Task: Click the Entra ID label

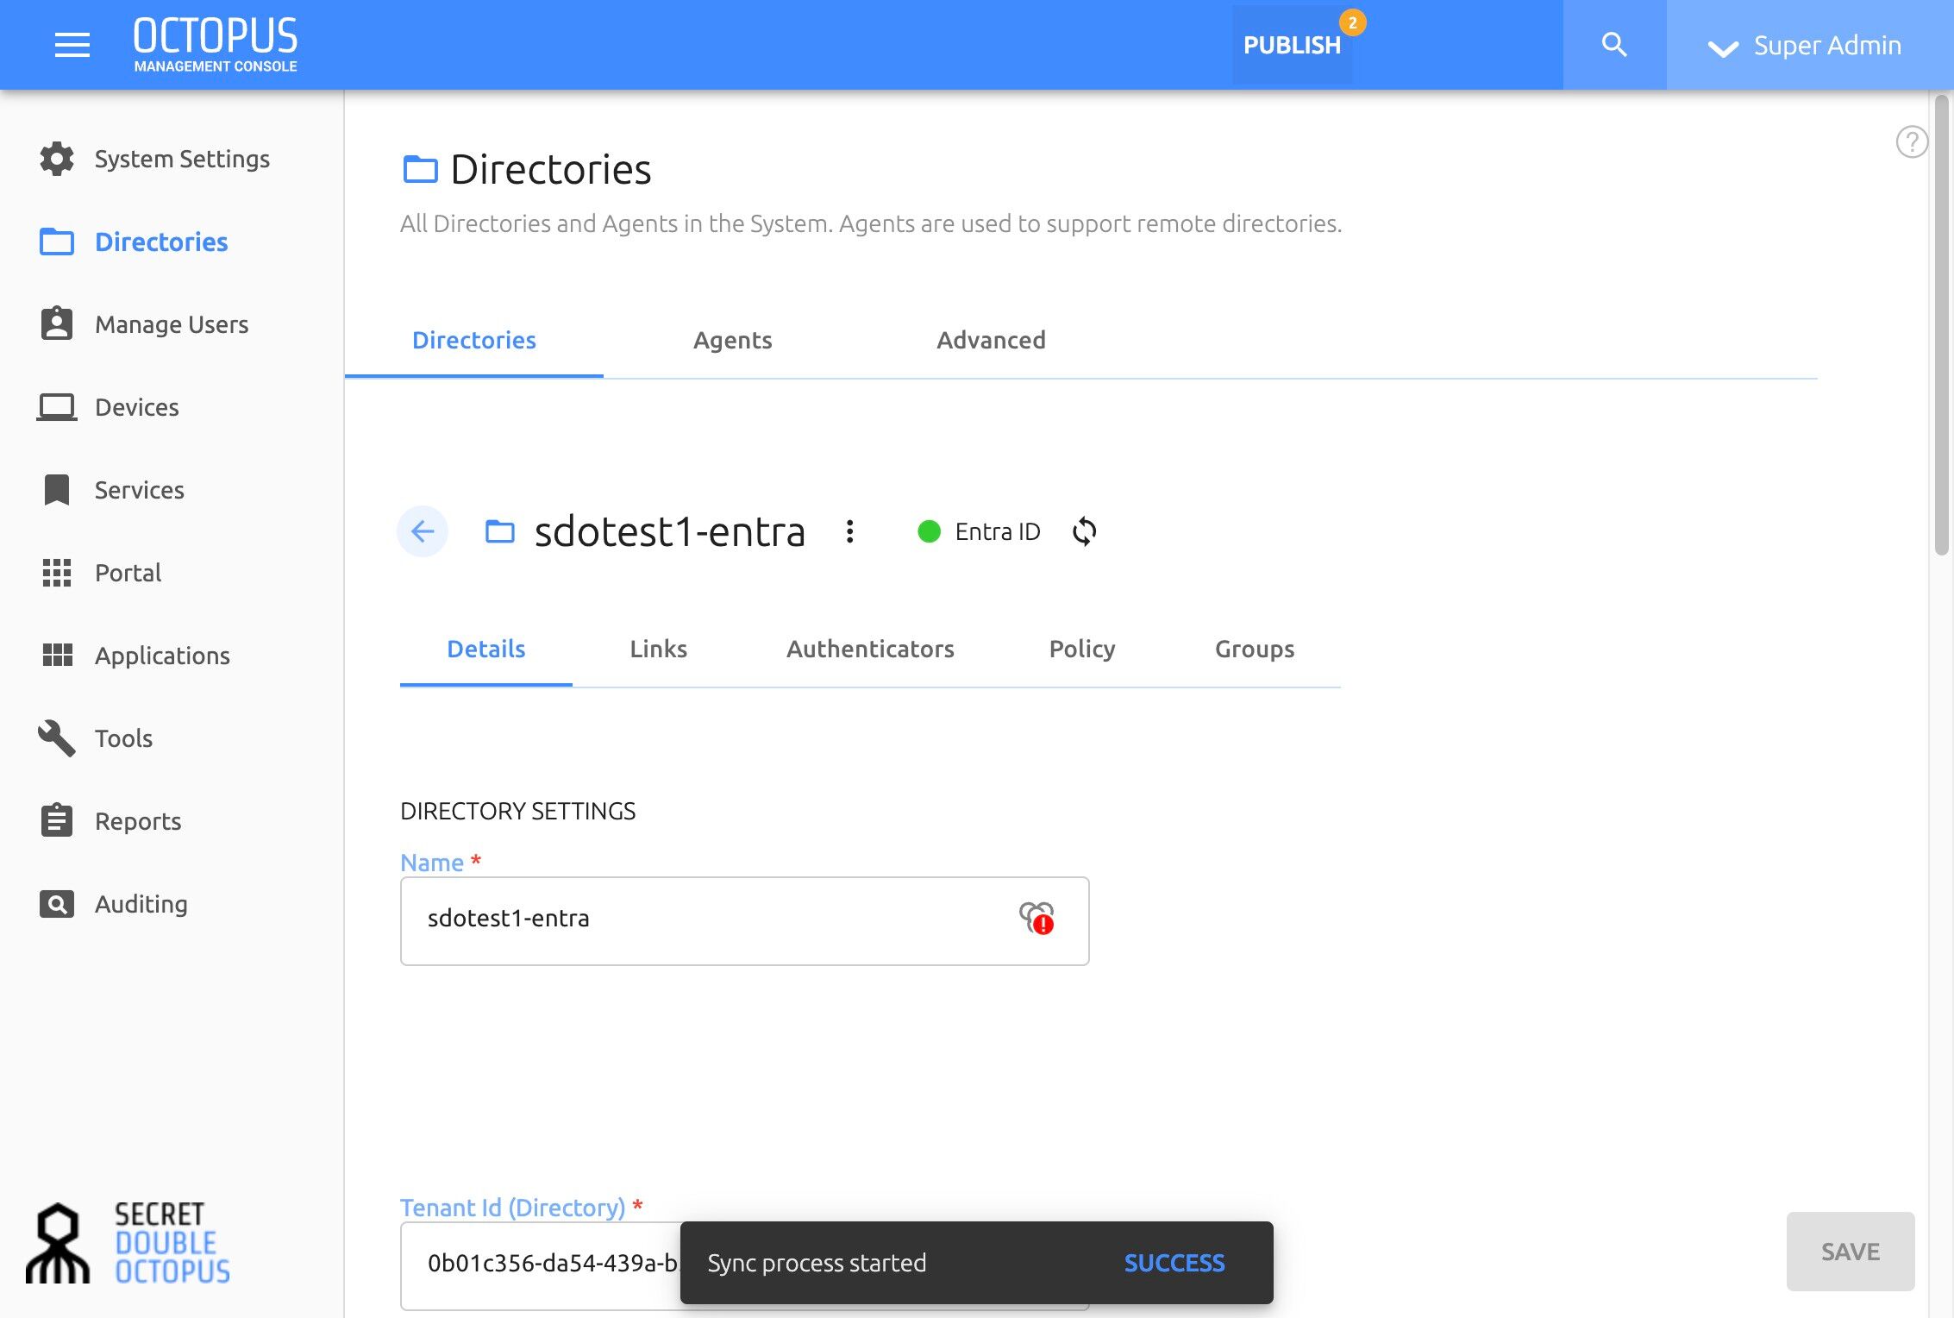Action: [998, 531]
